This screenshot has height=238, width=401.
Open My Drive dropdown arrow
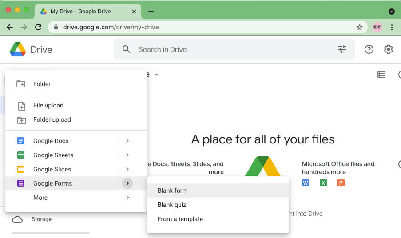pos(156,75)
